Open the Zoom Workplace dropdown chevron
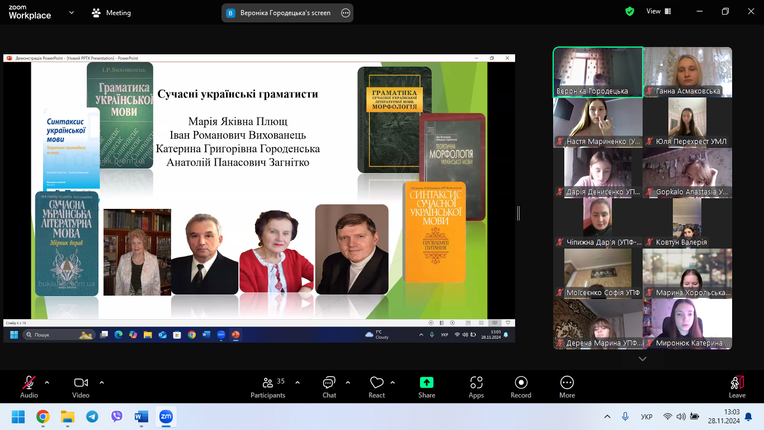764x430 pixels. (x=72, y=12)
